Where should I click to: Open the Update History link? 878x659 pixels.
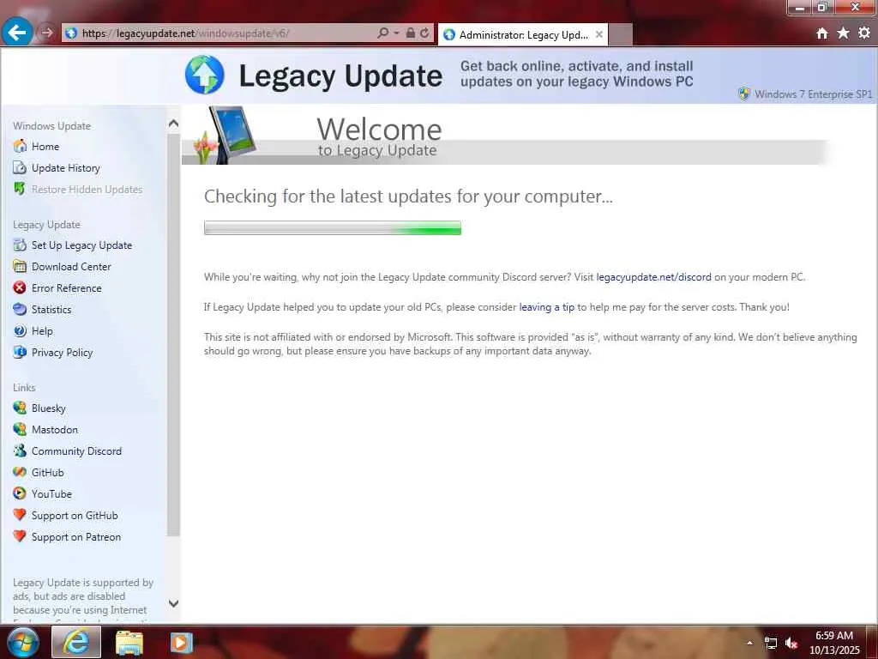coord(65,167)
